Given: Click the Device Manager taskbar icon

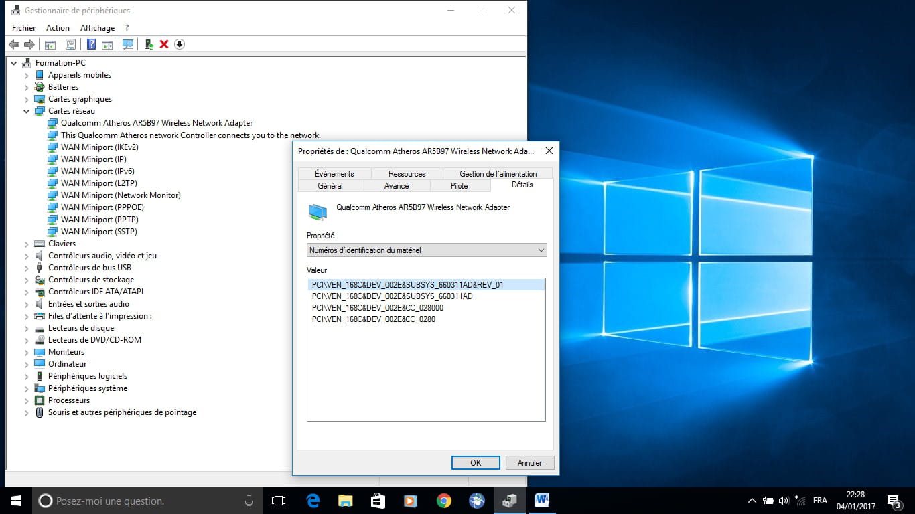Looking at the screenshot, I should point(509,501).
